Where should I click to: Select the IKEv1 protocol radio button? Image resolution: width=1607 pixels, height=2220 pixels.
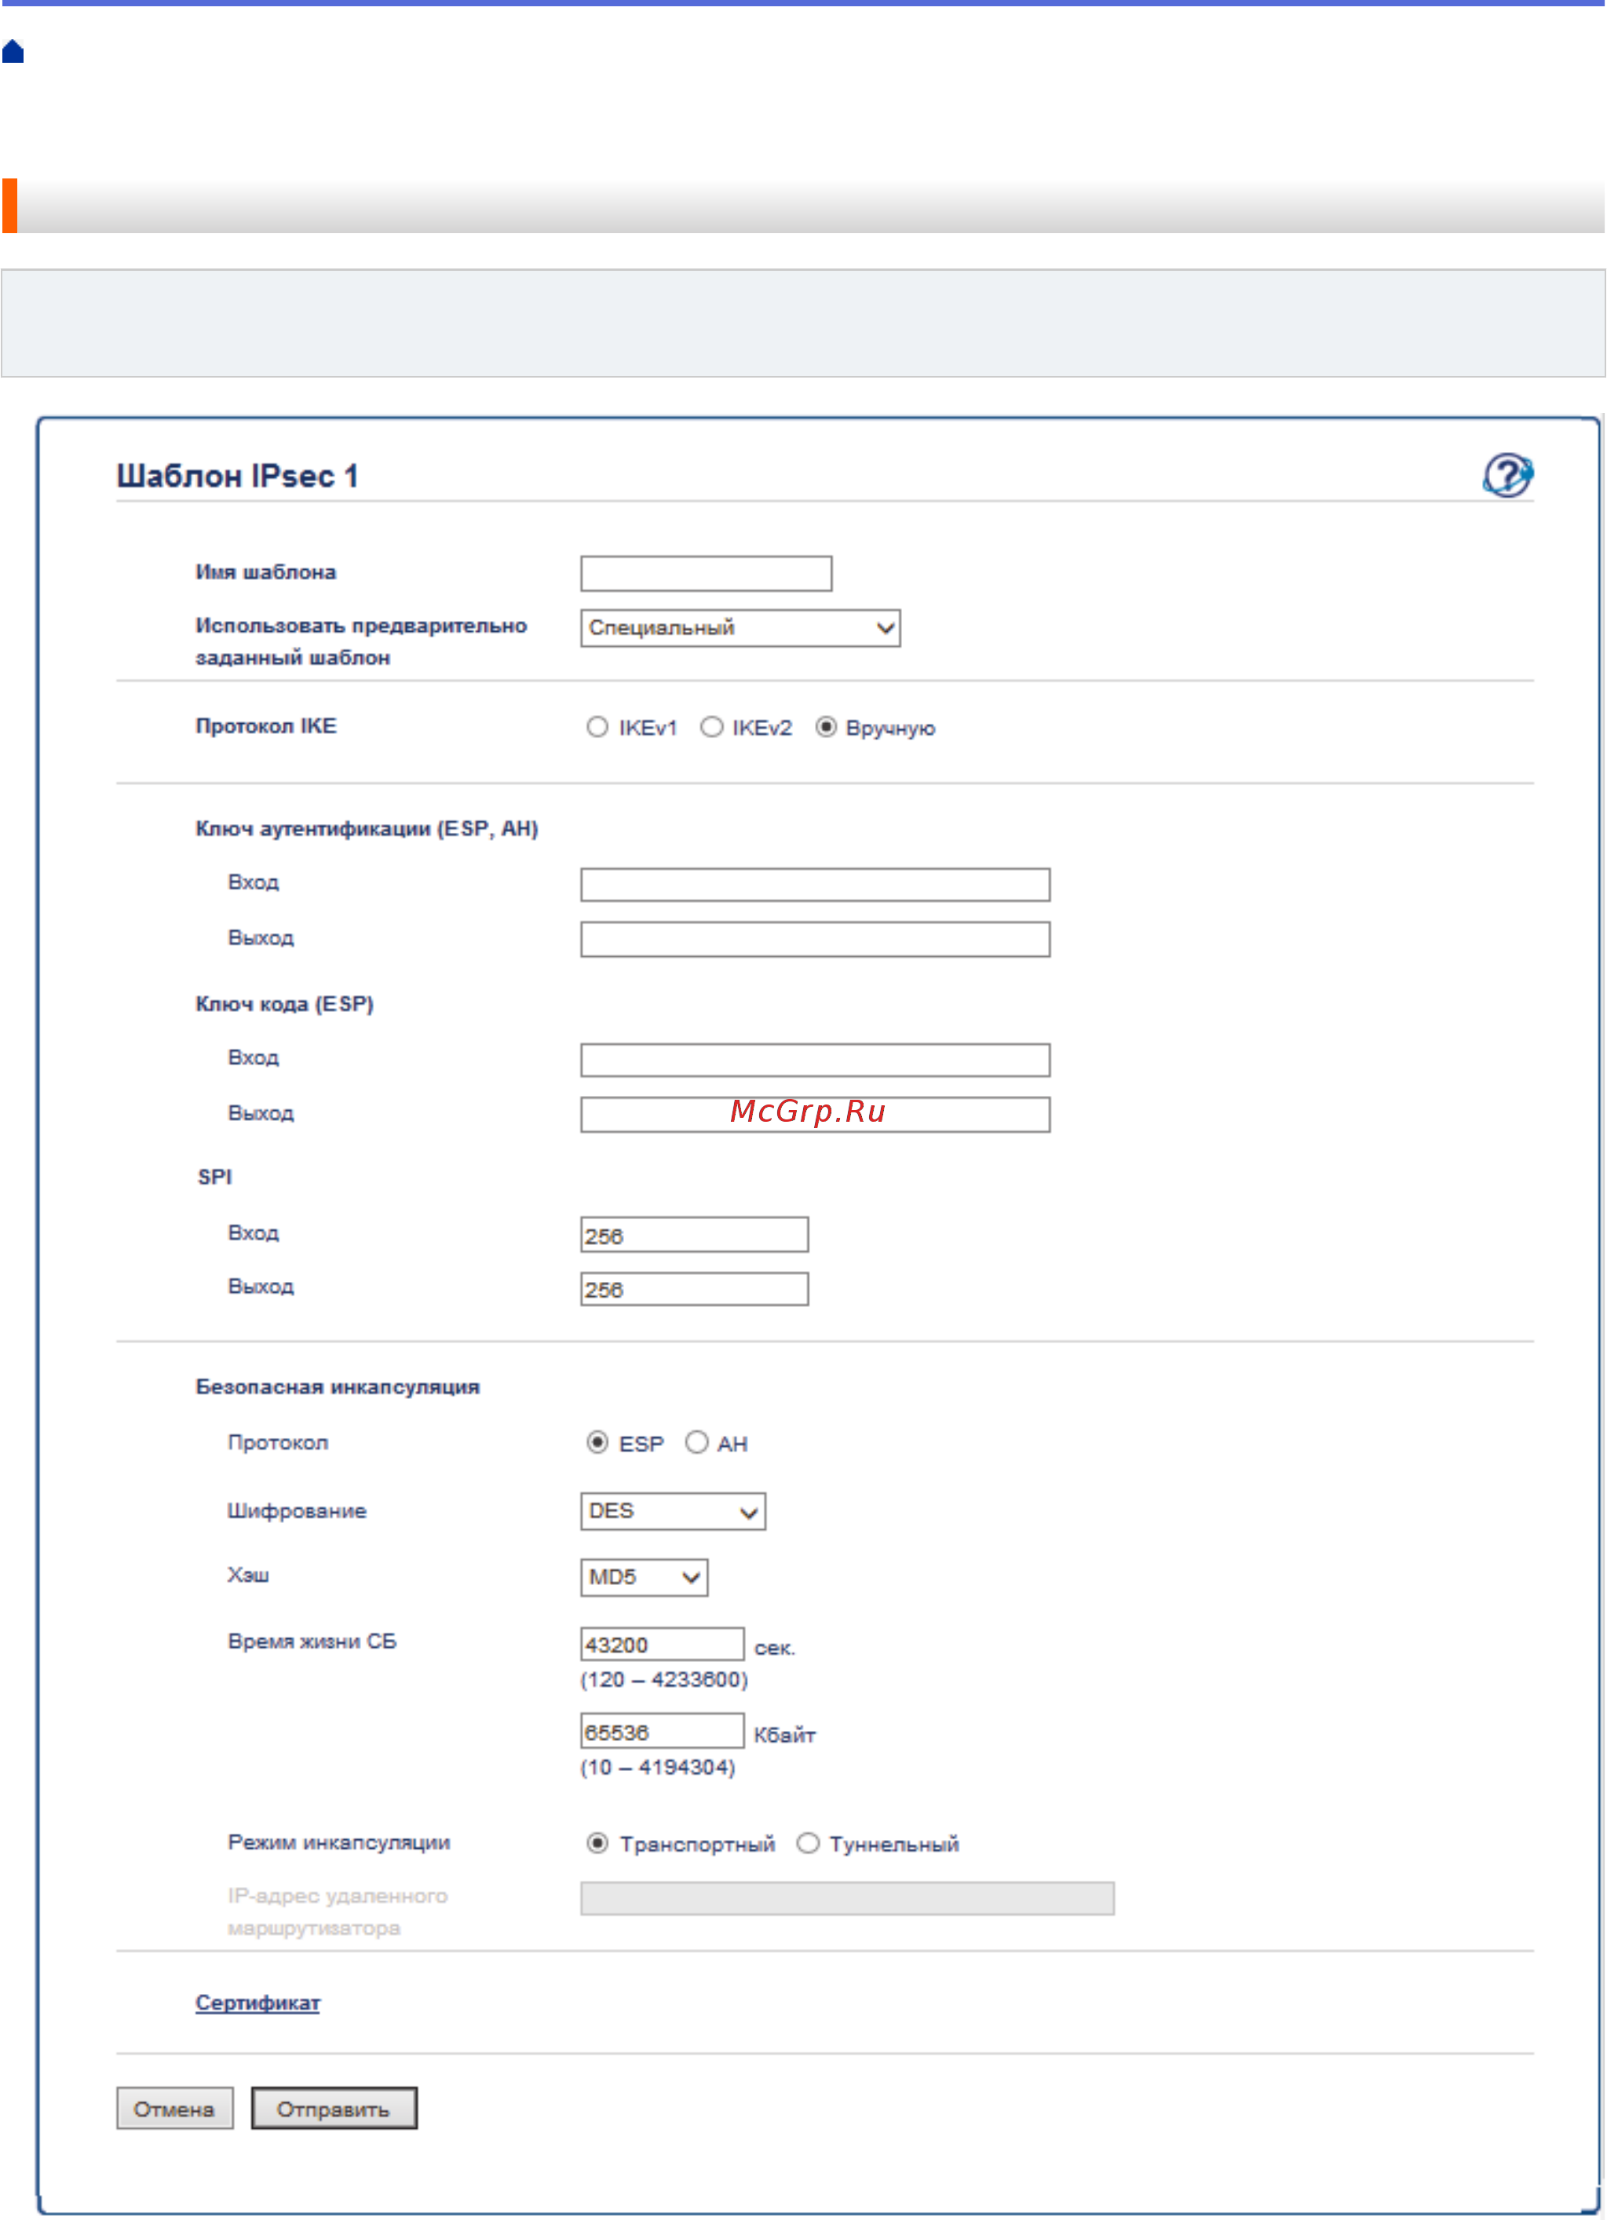pyautogui.click(x=597, y=727)
